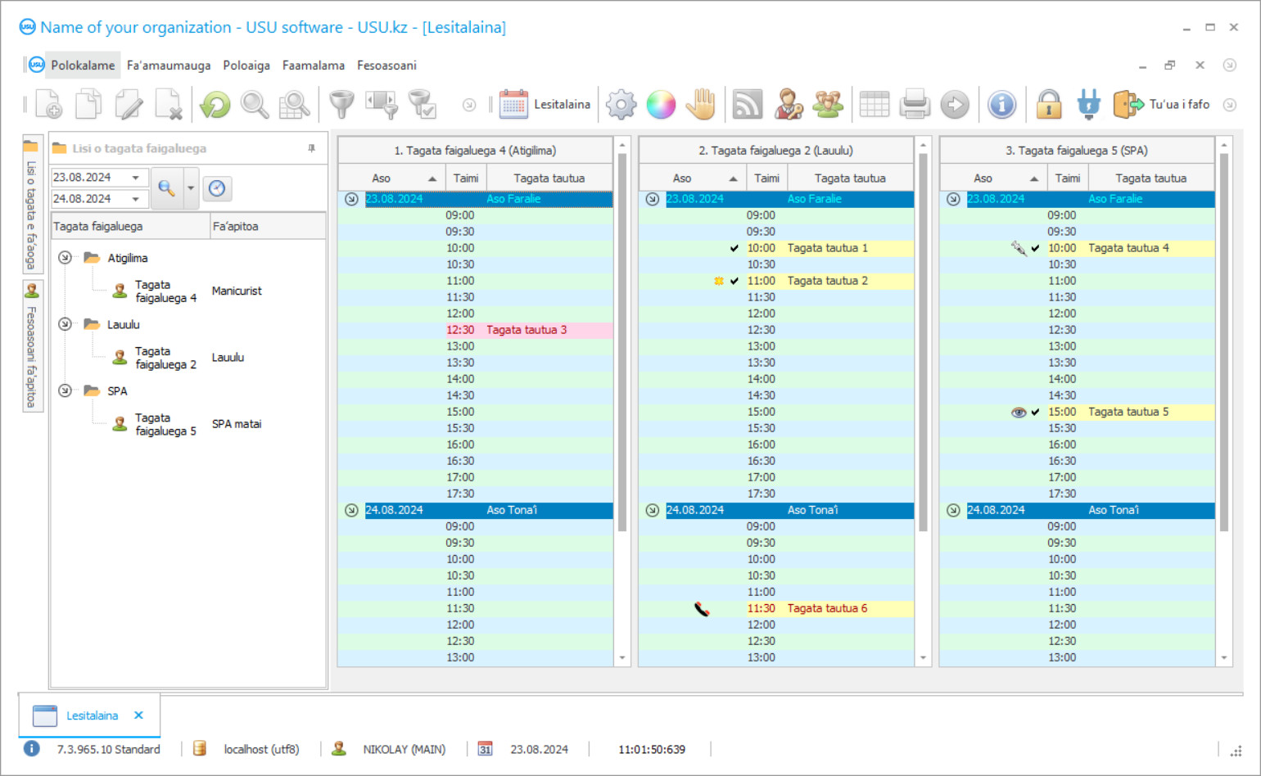Click the clock icon button
The height and width of the screenshot is (776, 1261).
pyautogui.click(x=217, y=188)
